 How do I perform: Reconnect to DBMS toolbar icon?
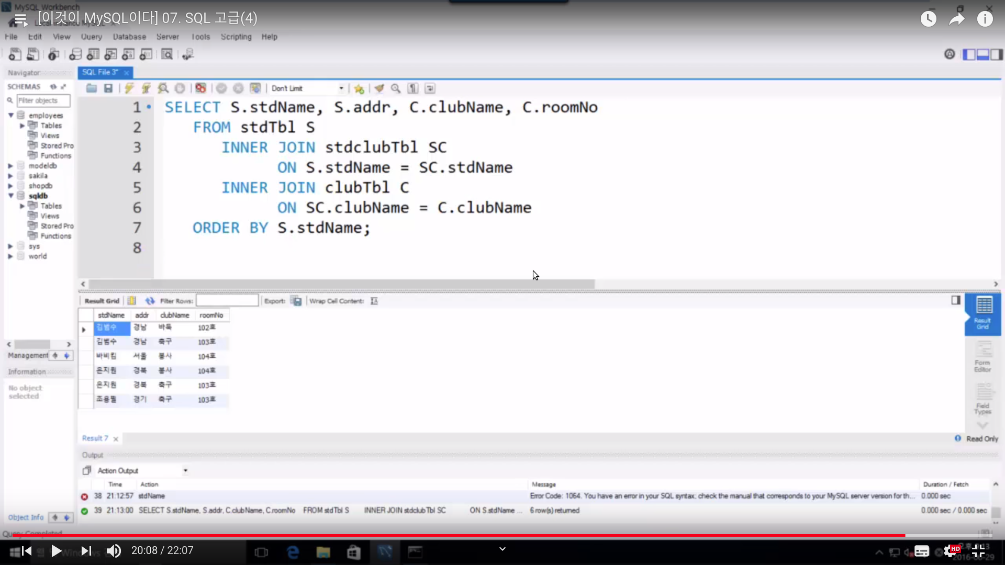pos(188,54)
